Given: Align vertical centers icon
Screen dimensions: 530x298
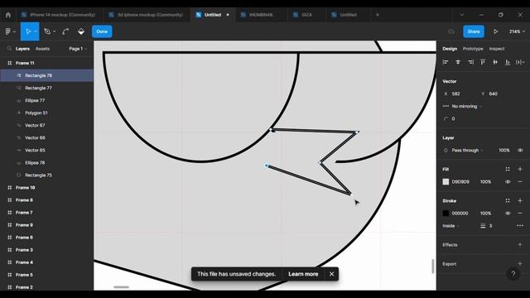Looking at the screenshot, I should pyautogui.click(x=495, y=62).
